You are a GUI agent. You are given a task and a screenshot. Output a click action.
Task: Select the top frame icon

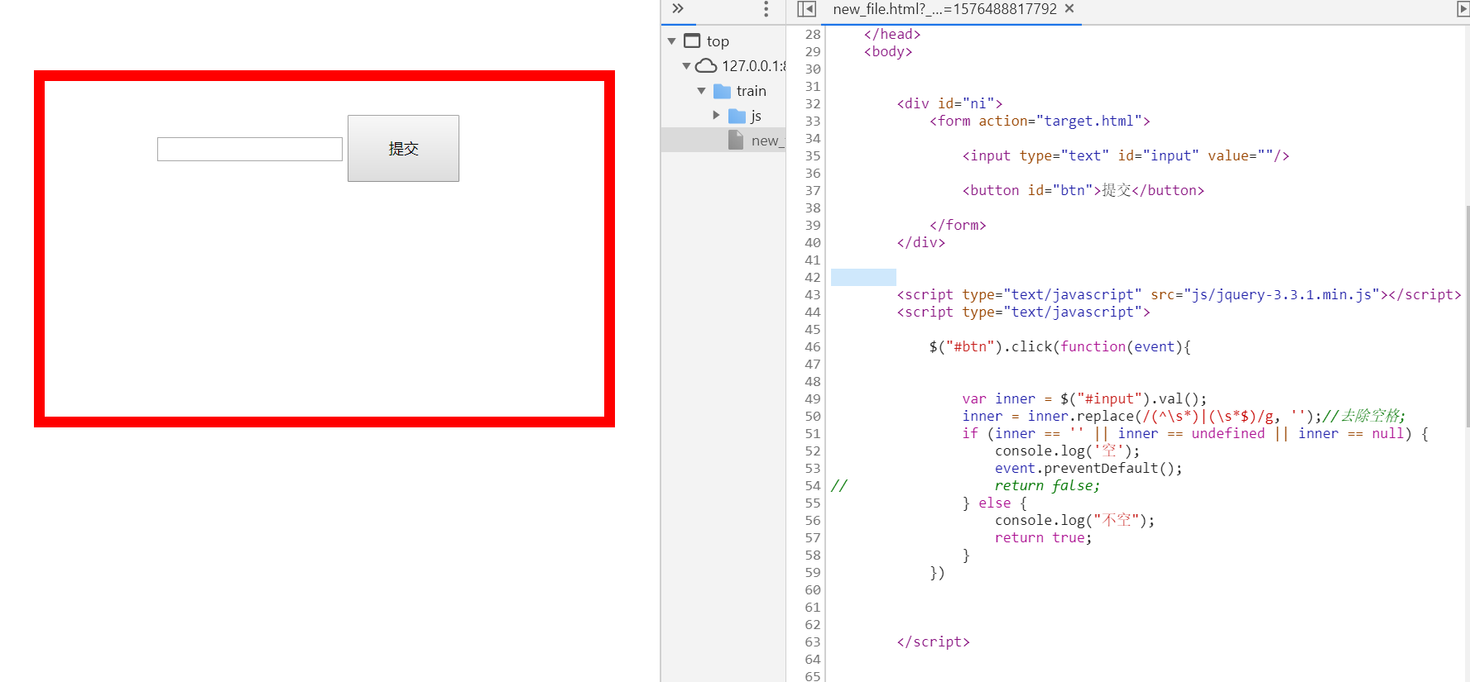pos(692,41)
